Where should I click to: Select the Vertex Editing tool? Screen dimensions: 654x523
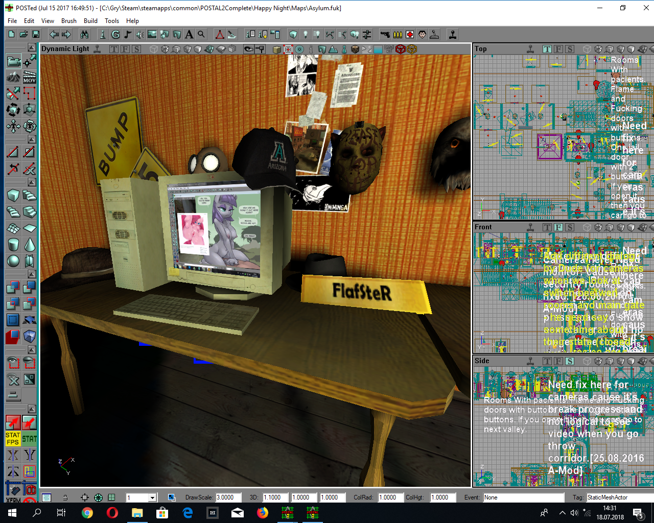click(x=30, y=62)
